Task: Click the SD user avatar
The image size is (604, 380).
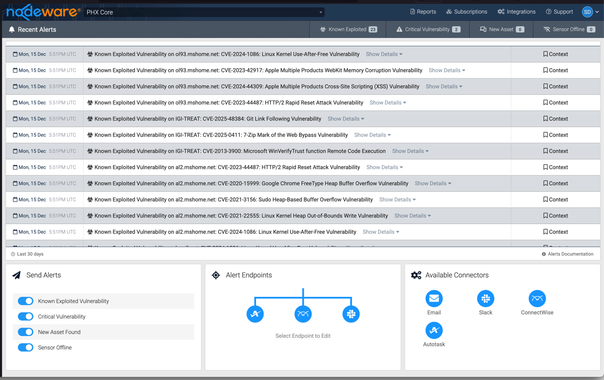Action: point(587,12)
